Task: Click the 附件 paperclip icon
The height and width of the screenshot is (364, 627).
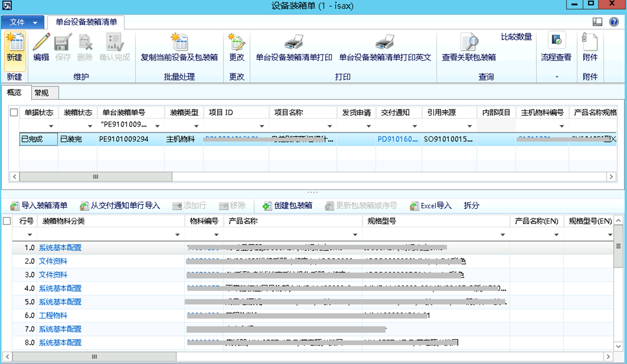Action: (x=590, y=42)
